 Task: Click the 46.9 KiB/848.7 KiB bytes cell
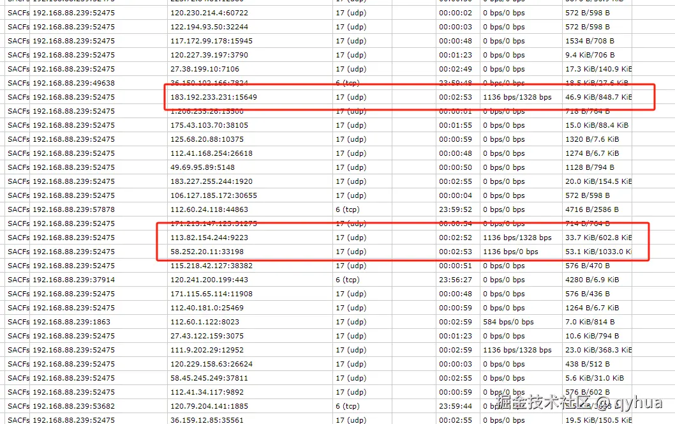[x=598, y=98]
